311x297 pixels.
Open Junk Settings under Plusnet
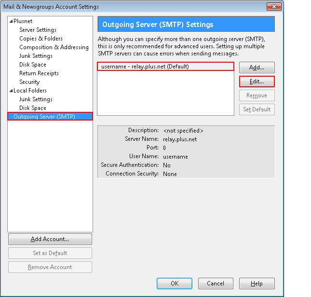click(x=36, y=56)
